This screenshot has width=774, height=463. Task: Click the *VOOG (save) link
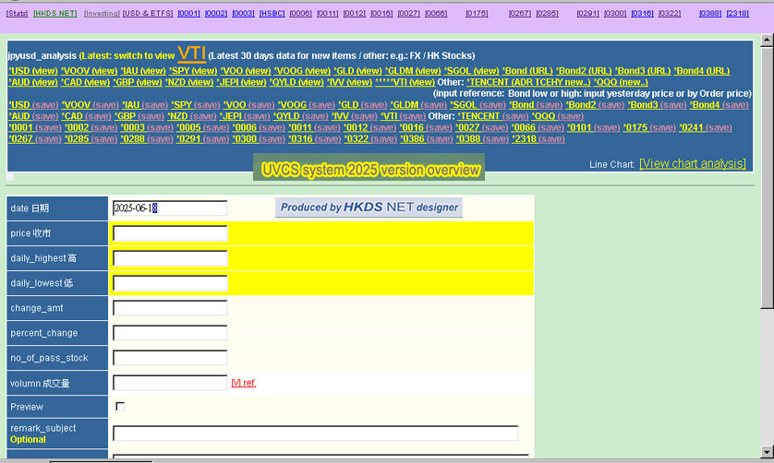point(306,105)
